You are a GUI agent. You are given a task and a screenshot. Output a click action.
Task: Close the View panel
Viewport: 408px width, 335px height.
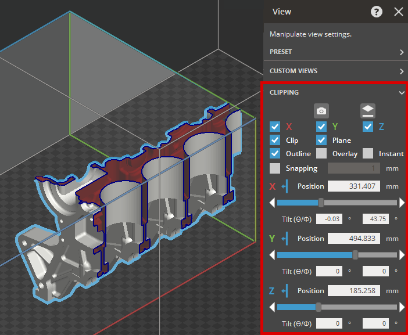398,12
